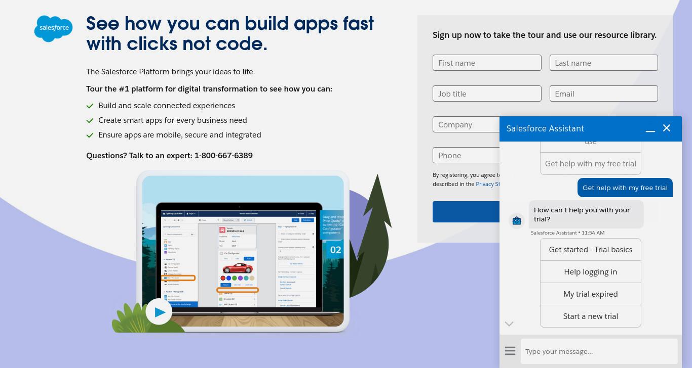Select My trial expired option
Image resolution: width=692 pixels, height=368 pixels.
click(x=591, y=294)
